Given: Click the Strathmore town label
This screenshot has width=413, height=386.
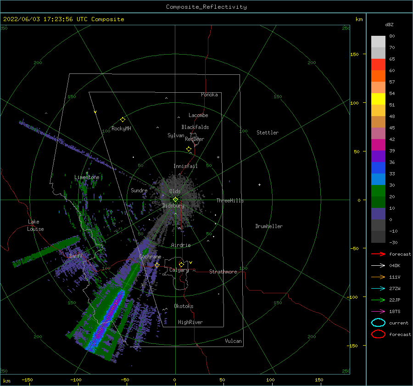Looking at the screenshot, I should tap(223, 272).
